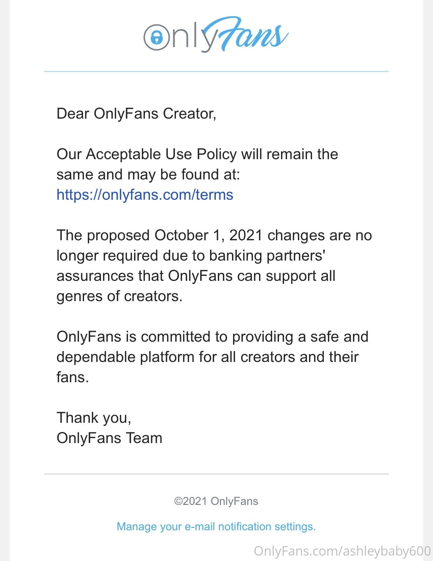Click the lock icon in the OnlyFans logo
This screenshot has height=561, width=433.
point(156,37)
